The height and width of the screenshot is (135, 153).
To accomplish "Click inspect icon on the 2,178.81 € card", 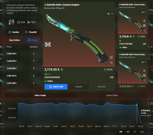I will (x=144, y=21).
